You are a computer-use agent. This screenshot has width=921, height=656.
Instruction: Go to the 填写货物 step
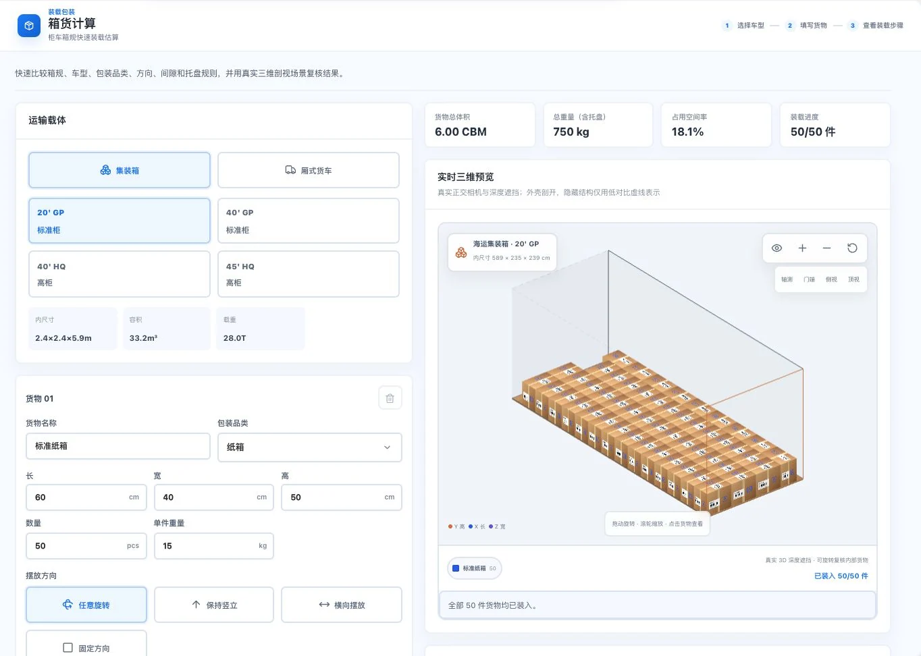coord(814,26)
